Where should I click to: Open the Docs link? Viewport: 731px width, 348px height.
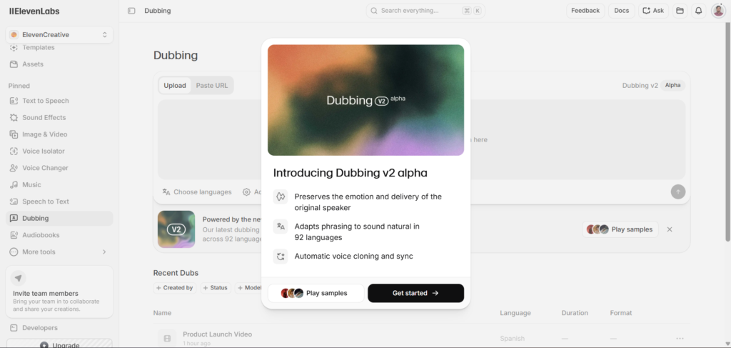622,11
